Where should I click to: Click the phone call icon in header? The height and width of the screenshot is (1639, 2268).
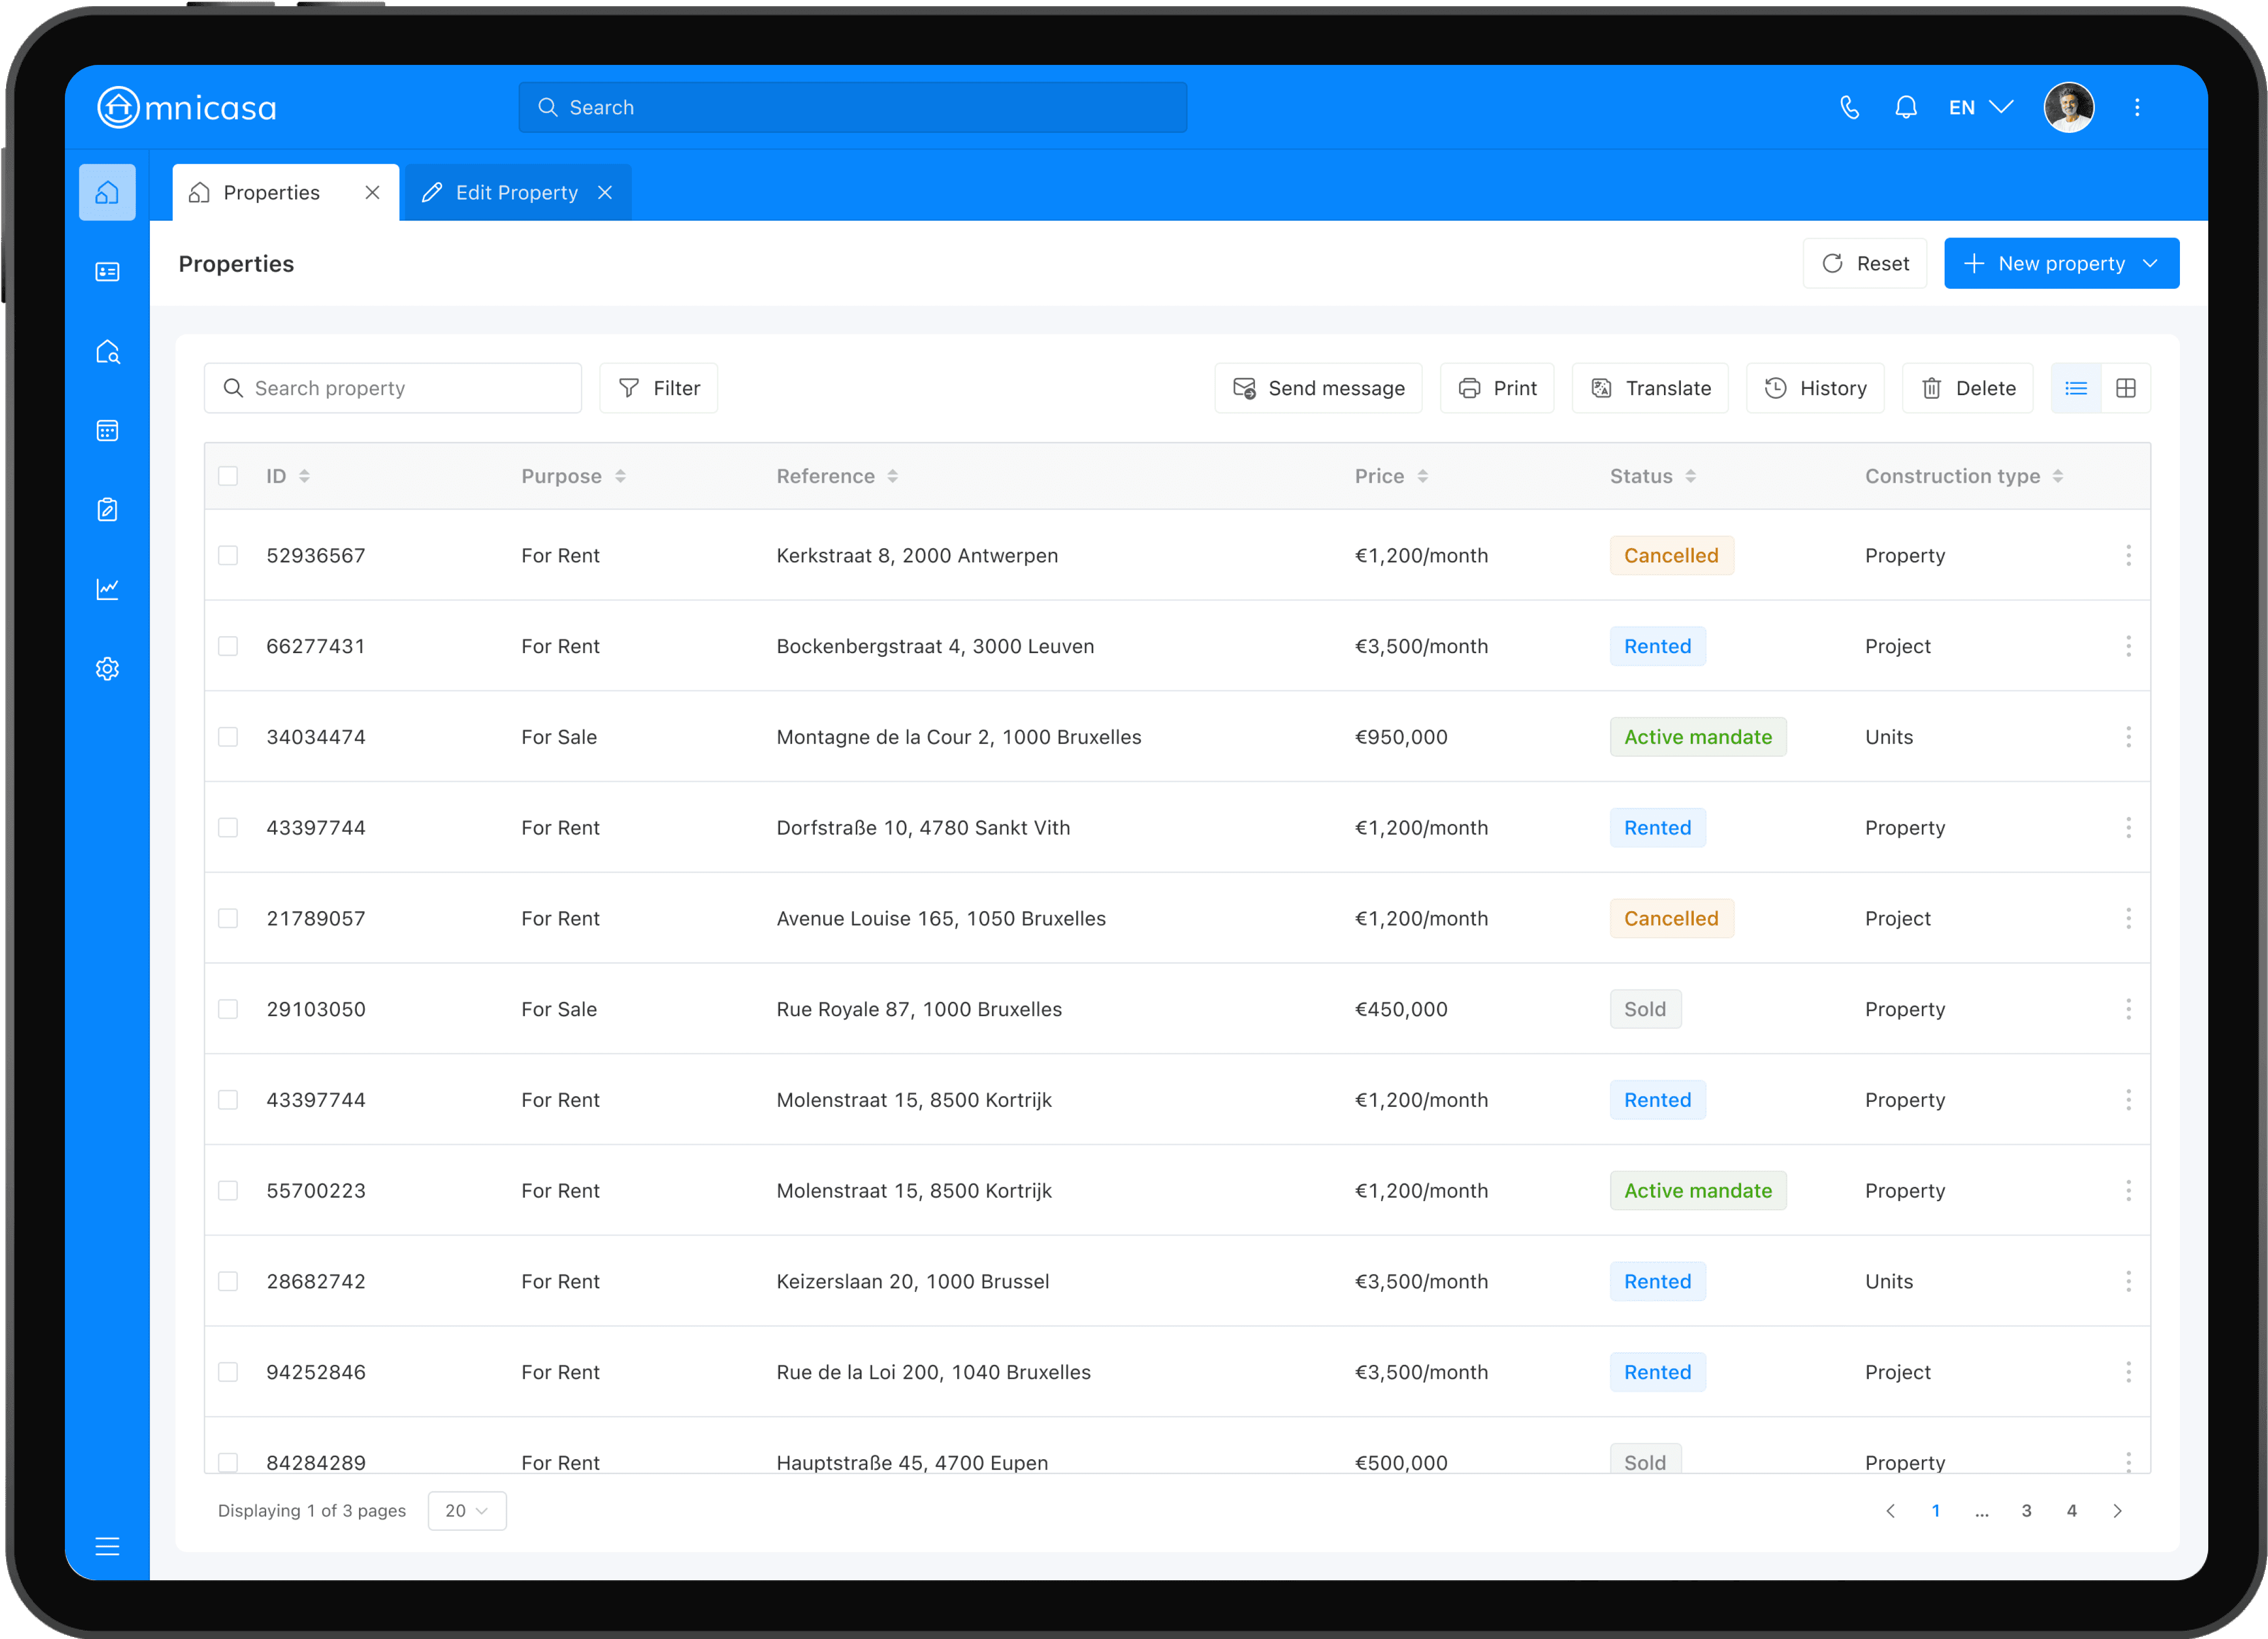coord(1849,107)
